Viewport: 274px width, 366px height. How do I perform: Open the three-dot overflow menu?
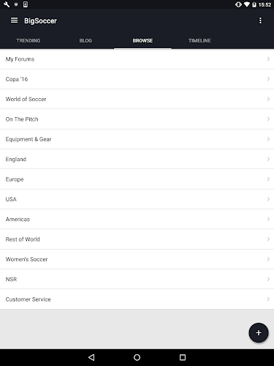[x=260, y=20]
